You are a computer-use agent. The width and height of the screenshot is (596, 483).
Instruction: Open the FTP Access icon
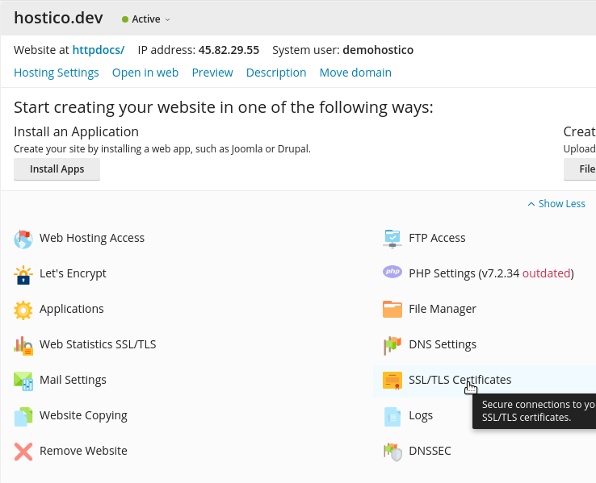(x=392, y=239)
